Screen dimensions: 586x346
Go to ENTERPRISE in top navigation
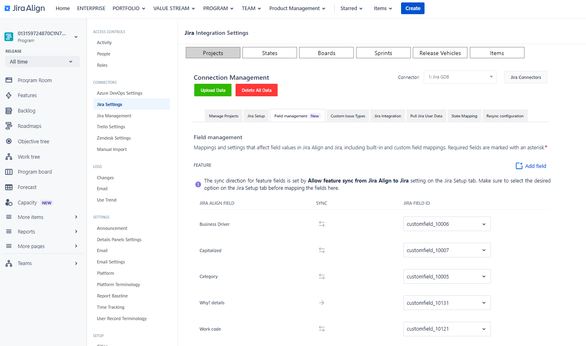[x=91, y=8]
